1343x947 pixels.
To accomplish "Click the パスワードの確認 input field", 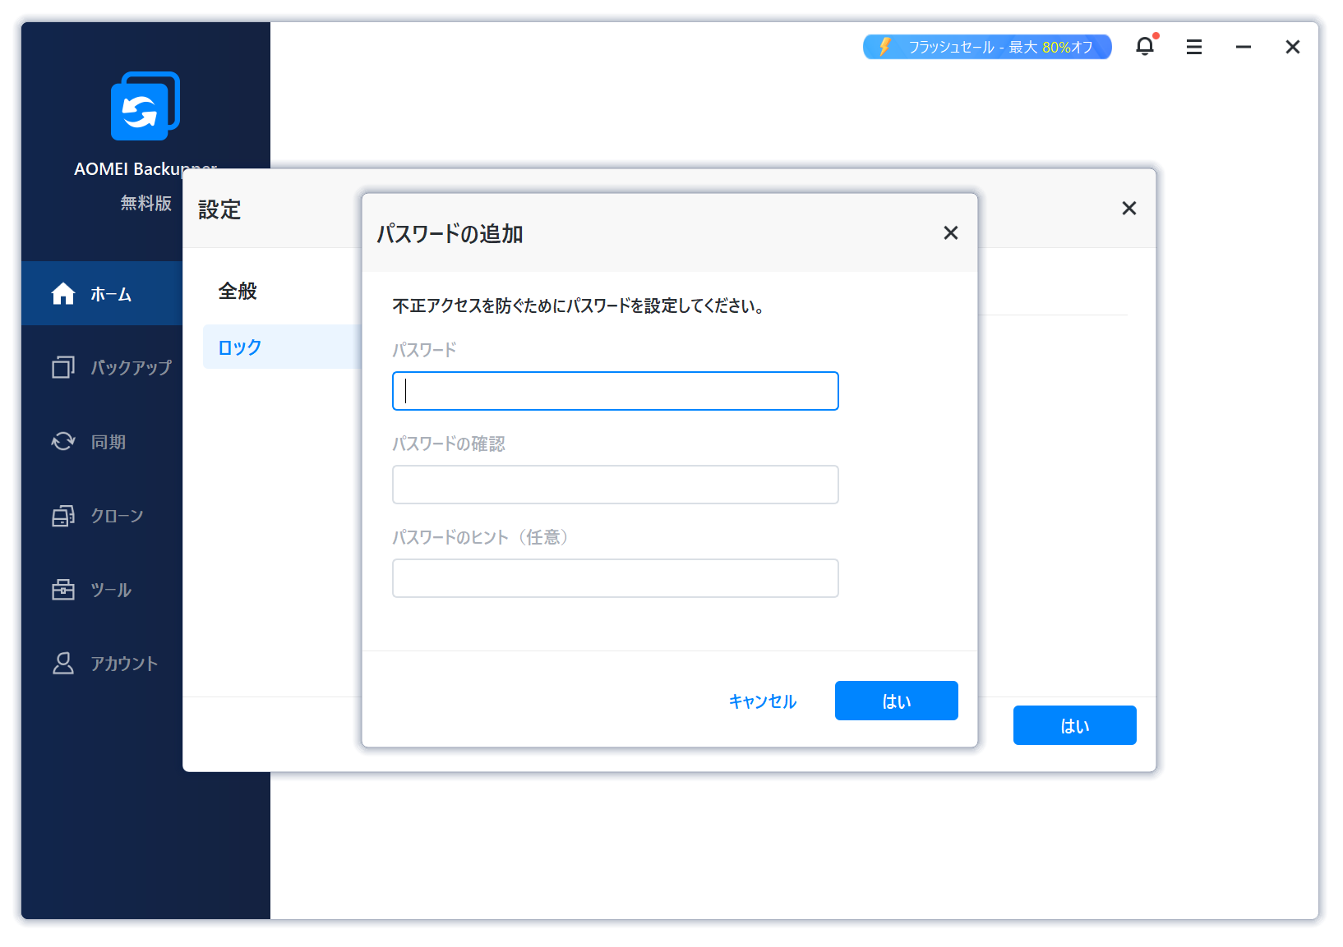I will pos(615,485).
